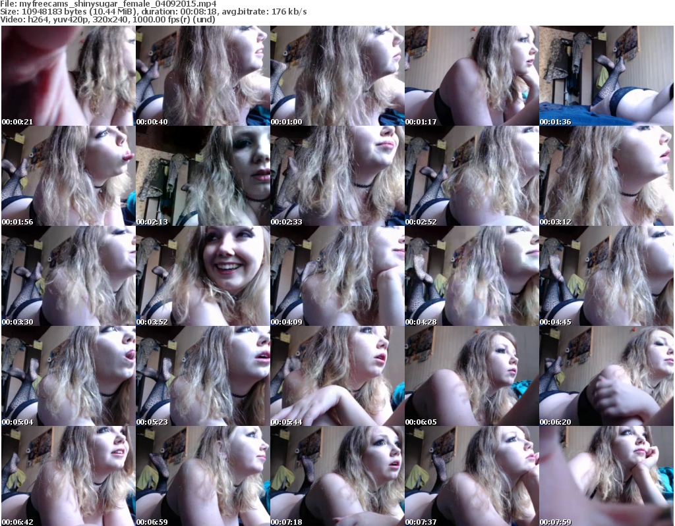Open the frame stamped 00:07:18
The width and height of the screenshot is (675, 526).
(x=337, y=476)
